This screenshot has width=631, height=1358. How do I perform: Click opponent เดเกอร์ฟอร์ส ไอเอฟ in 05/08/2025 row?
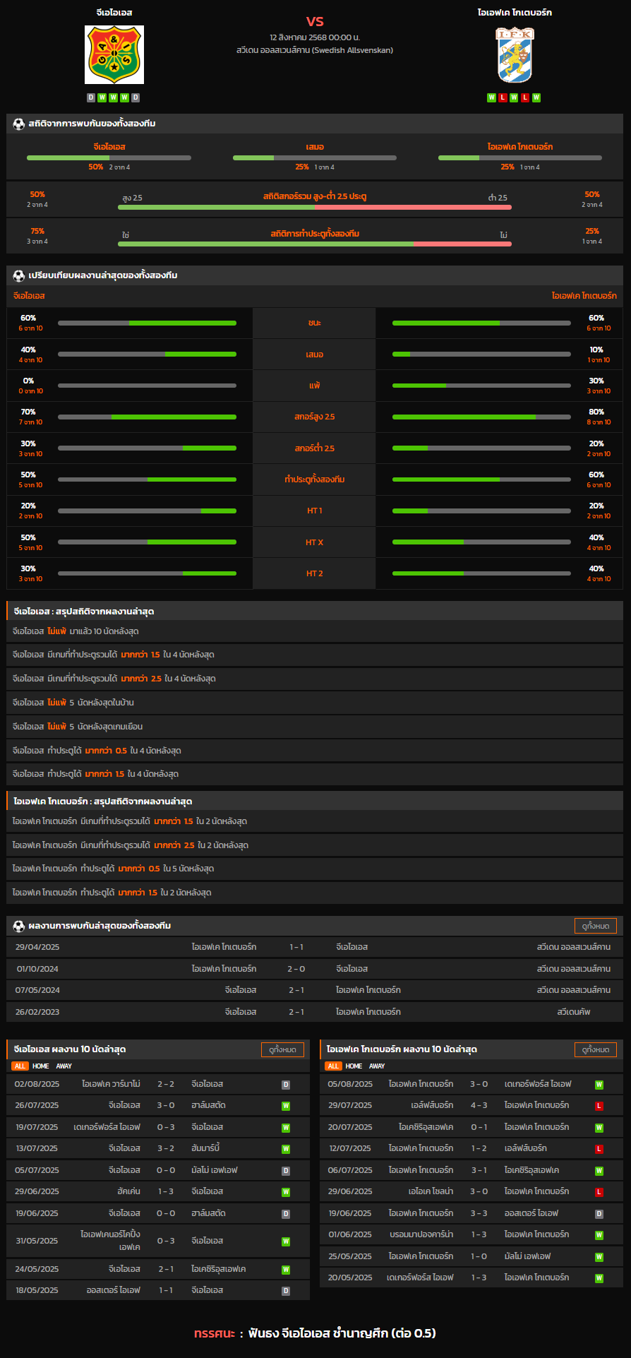pyautogui.click(x=538, y=1085)
